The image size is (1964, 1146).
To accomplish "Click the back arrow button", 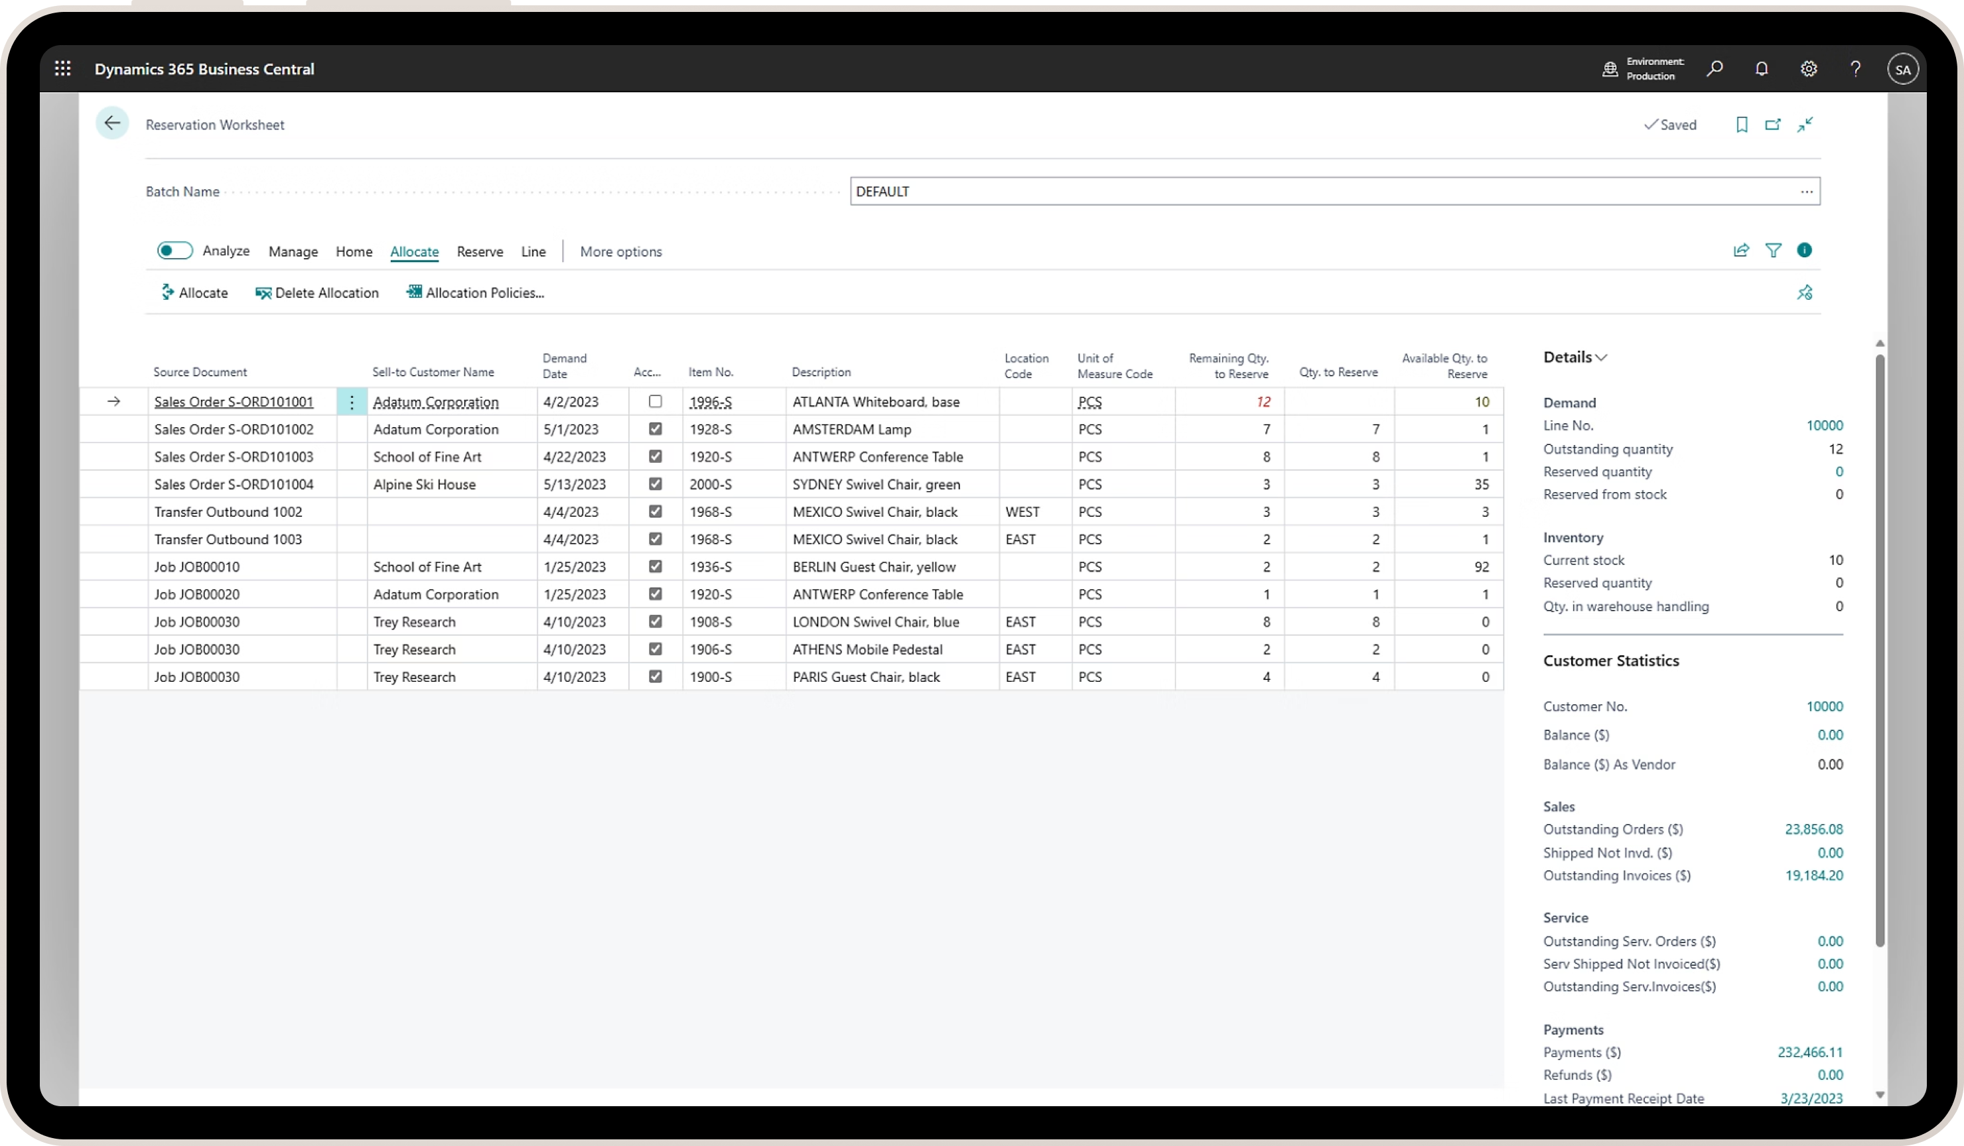I will pyautogui.click(x=112, y=123).
